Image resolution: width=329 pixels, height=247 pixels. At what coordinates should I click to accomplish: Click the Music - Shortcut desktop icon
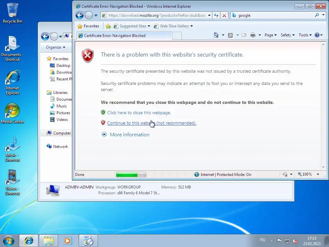click(13, 149)
